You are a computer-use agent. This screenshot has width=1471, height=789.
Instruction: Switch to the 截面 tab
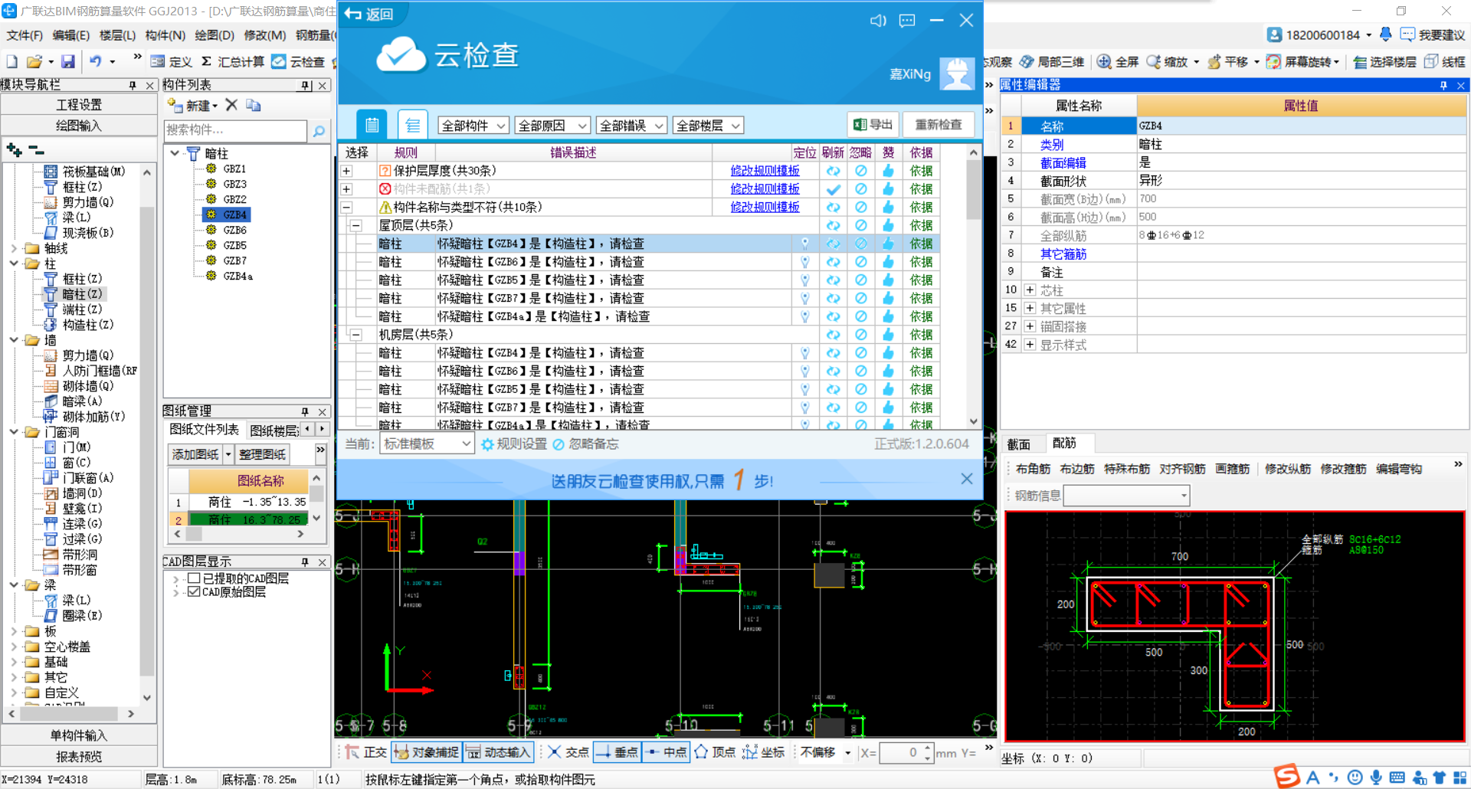(x=1018, y=444)
